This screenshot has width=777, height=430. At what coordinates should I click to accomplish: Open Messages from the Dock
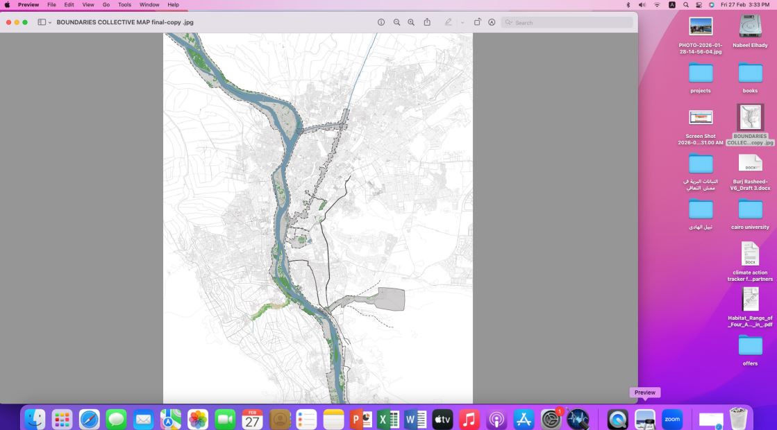tap(117, 420)
